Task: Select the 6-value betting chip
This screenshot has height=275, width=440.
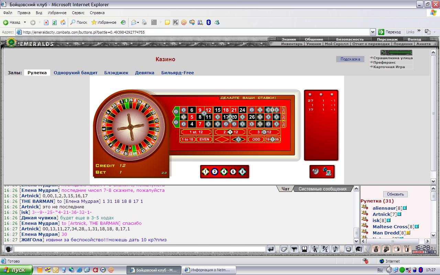Action: [233, 172]
